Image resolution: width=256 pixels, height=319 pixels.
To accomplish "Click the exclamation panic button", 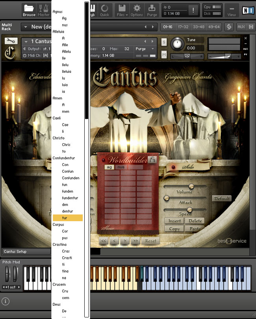I will point(193,11).
